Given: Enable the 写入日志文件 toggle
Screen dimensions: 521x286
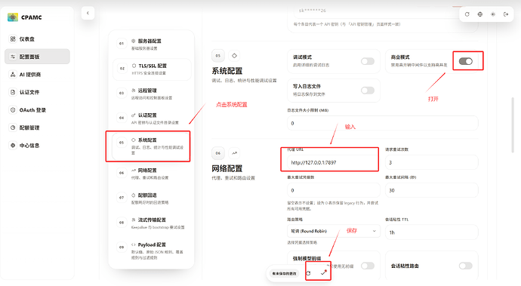Looking at the screenshot, I should 368,91.
